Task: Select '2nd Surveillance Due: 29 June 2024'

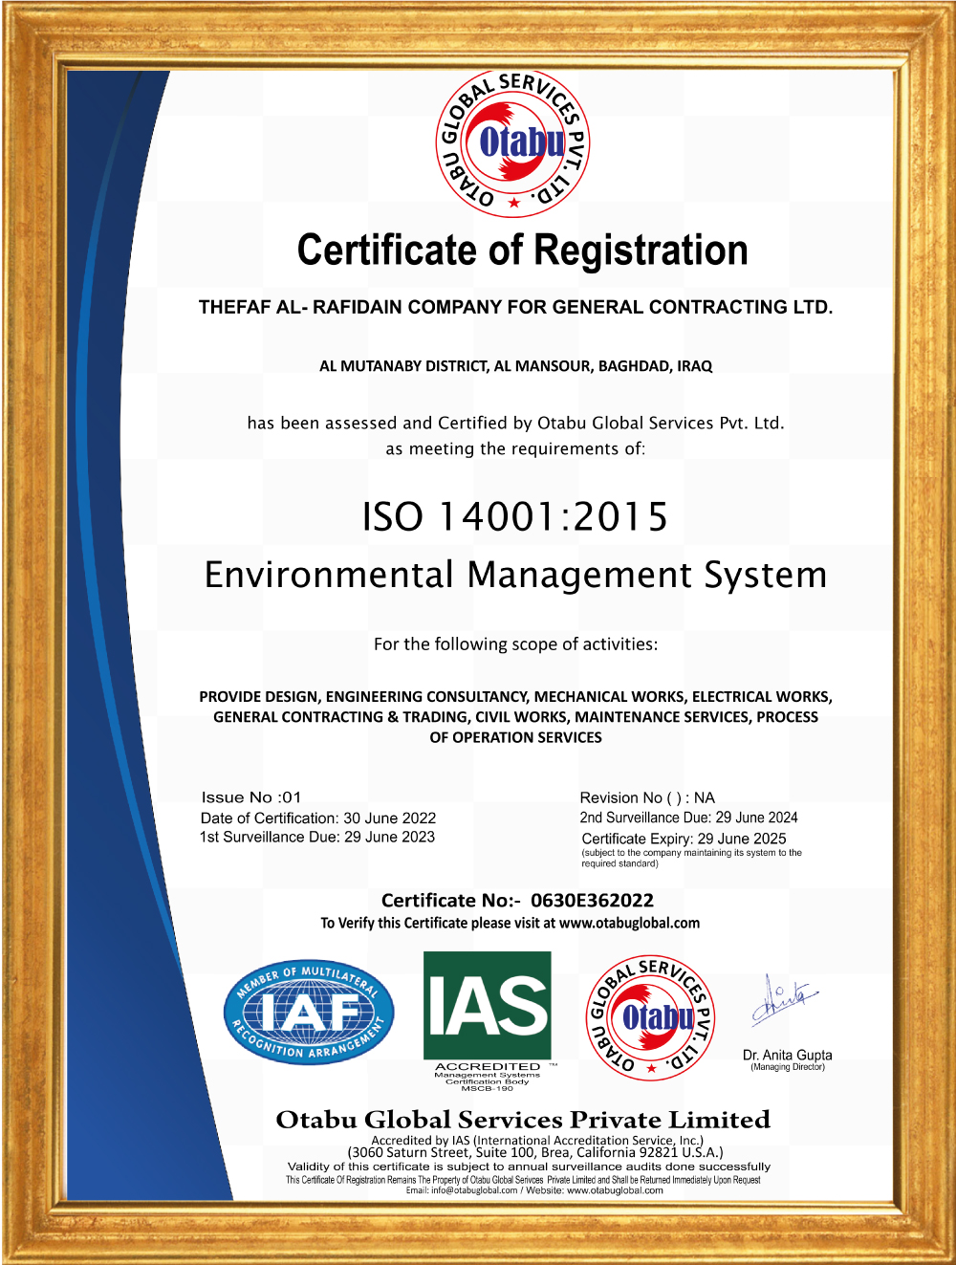Action: point(688,818)
